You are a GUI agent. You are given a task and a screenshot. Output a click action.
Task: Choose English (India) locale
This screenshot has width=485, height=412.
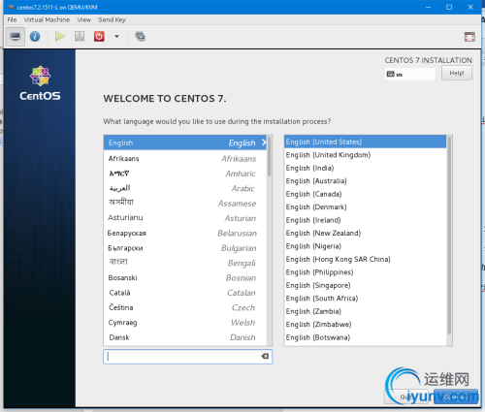coord(366,168)
